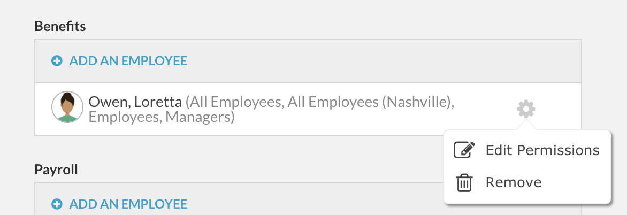Image resolution: width=627 pixels, height=215 pixels.
Task: Add an employee under Benefits
Action: coord(128,61)
